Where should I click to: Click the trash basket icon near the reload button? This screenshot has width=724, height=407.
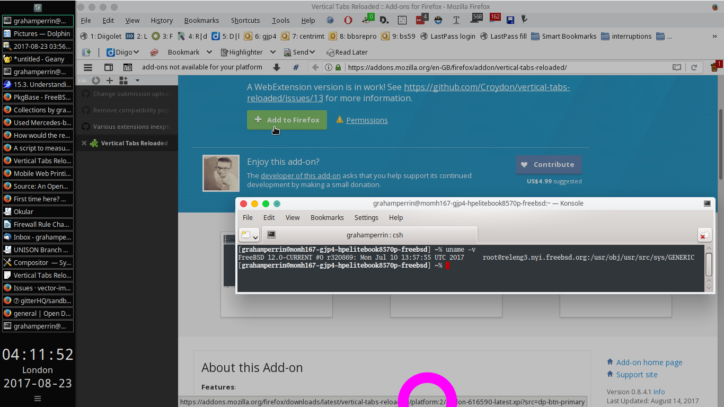[x=714, y=67]
